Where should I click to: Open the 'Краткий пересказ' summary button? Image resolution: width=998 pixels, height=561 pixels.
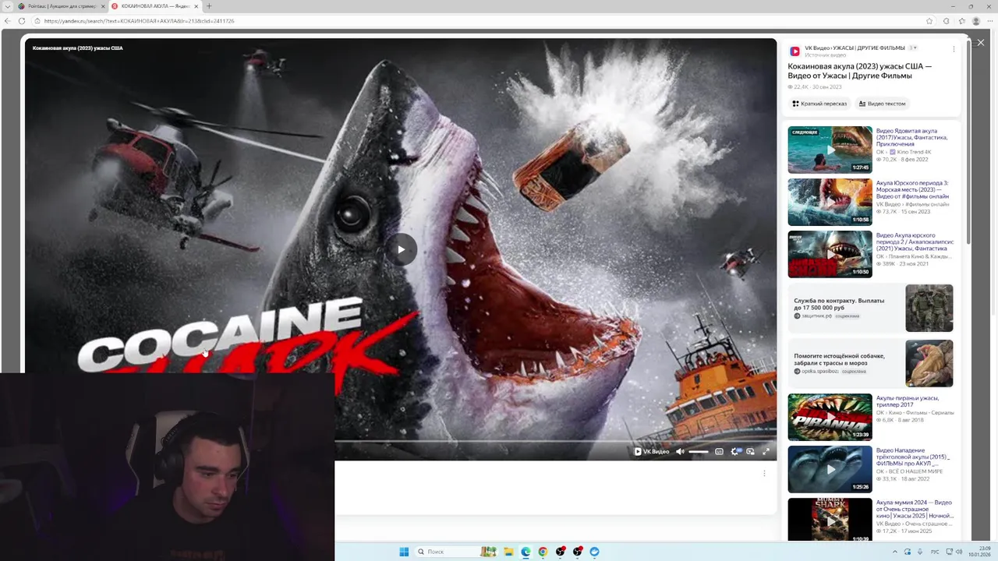click(819, 104)
